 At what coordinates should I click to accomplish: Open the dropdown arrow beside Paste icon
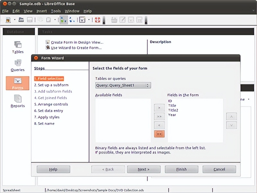pyautogui.click(x=55, y=20)
